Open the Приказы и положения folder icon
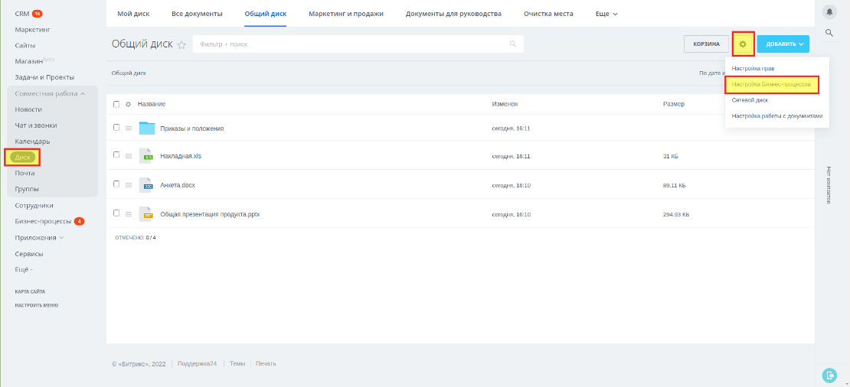The height and width of the screenshot is (387, 850). (147, 128)
